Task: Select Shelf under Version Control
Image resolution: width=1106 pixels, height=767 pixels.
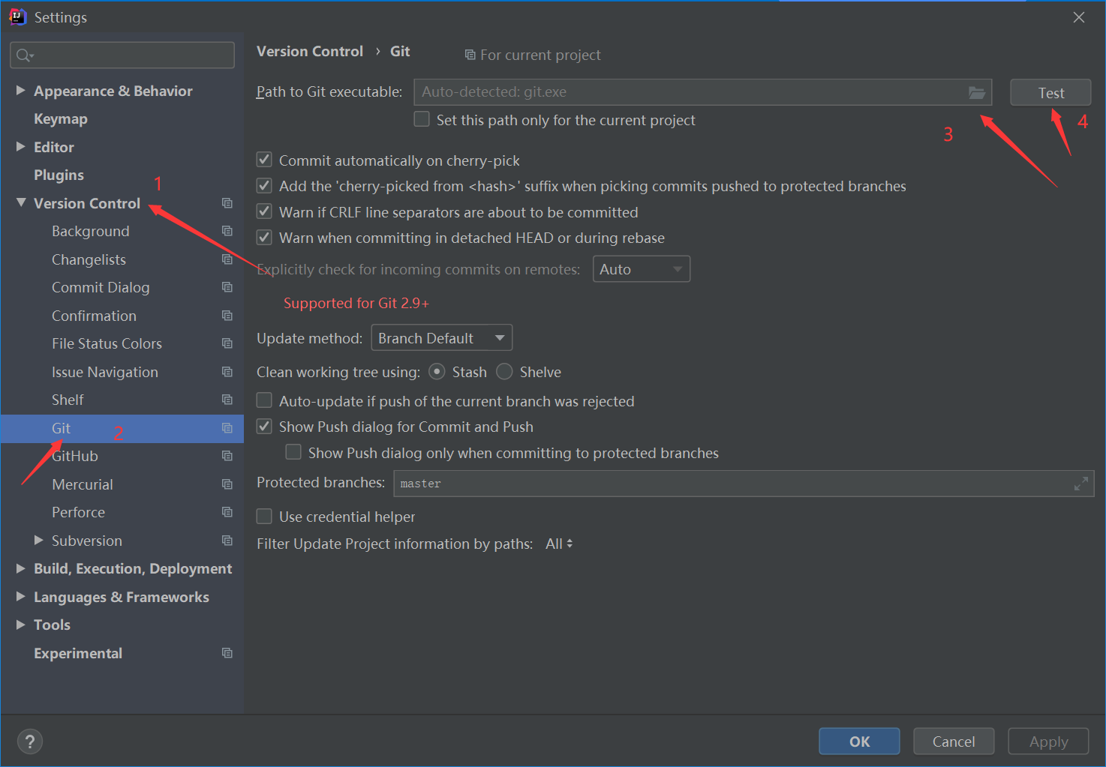Action: [x=68, y=400]
